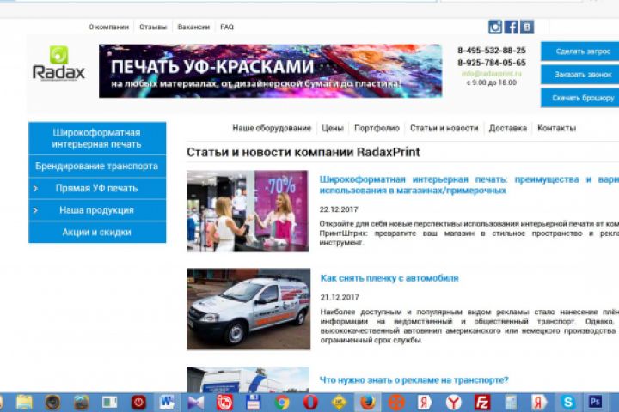Expand the Прямая УФ печать arrow
This screenshot has width=619, height=412.
pos(35,189)
